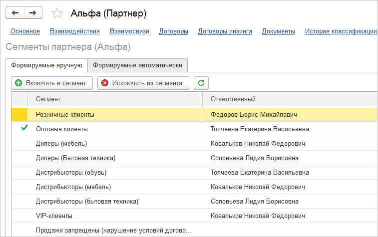
Task: Select the Формируемые вручную tab
Action: pyautogui.click(x=47, y=65)
